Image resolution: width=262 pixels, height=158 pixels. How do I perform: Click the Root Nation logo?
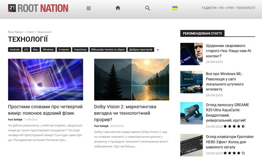pyautogui.click(x=38, y=8)
